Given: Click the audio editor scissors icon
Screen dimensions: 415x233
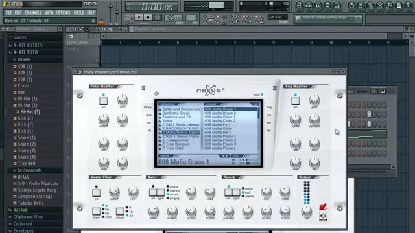Looking at the screenshot, I should (x=380, y=5).
